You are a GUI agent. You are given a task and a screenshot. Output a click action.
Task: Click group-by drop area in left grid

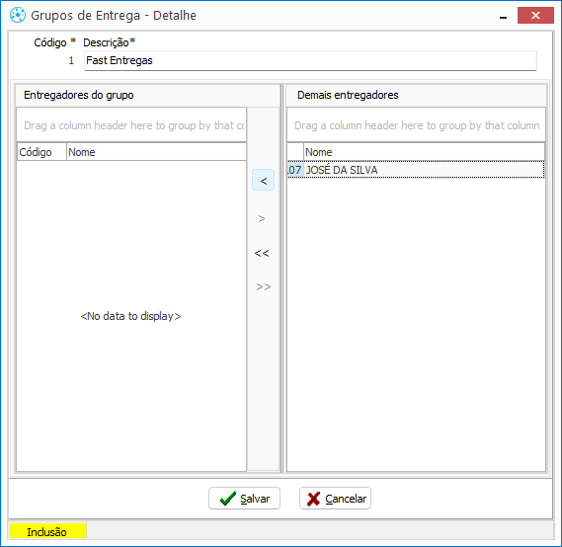coord(131,125)
